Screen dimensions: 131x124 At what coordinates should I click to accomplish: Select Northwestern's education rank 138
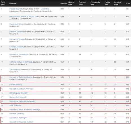click(80, 97)
